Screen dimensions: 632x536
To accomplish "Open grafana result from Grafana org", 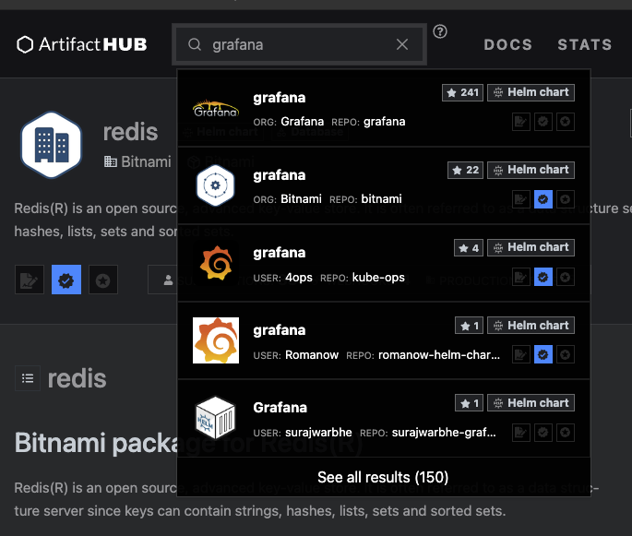I will 384,108.
